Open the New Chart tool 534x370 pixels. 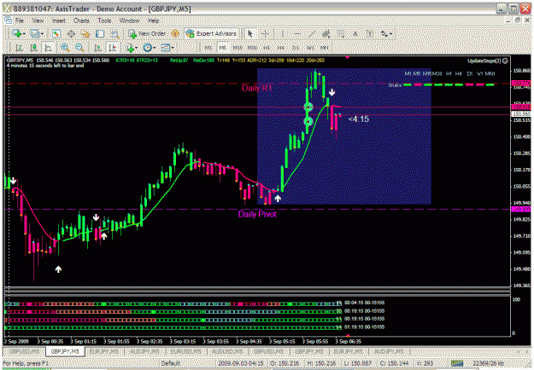point(16,33)
